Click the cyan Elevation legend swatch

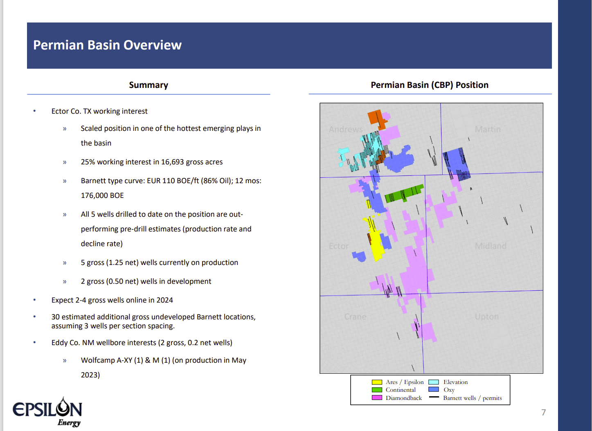(434, 382)
